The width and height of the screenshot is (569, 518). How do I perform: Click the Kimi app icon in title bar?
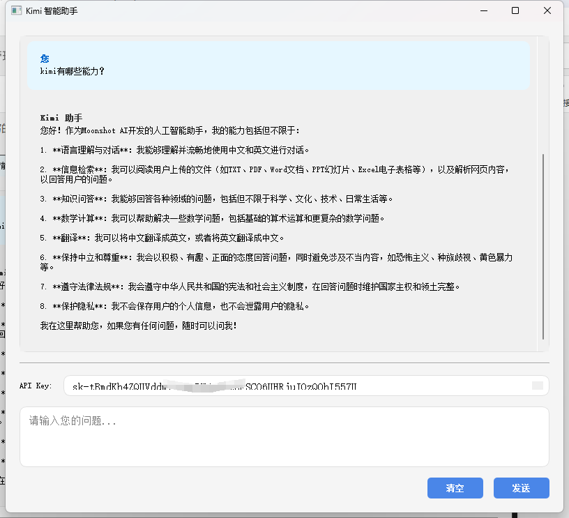click(16, 10)
